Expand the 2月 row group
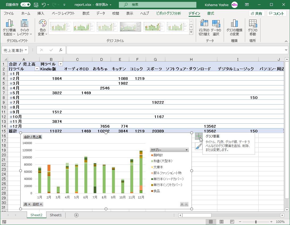Image resolution: width=290 pixels, height=225 pixels. point(11,79)
